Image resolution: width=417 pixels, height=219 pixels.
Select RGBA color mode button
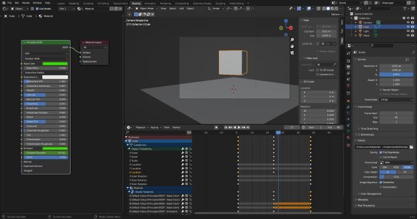[x=407, y=167]
